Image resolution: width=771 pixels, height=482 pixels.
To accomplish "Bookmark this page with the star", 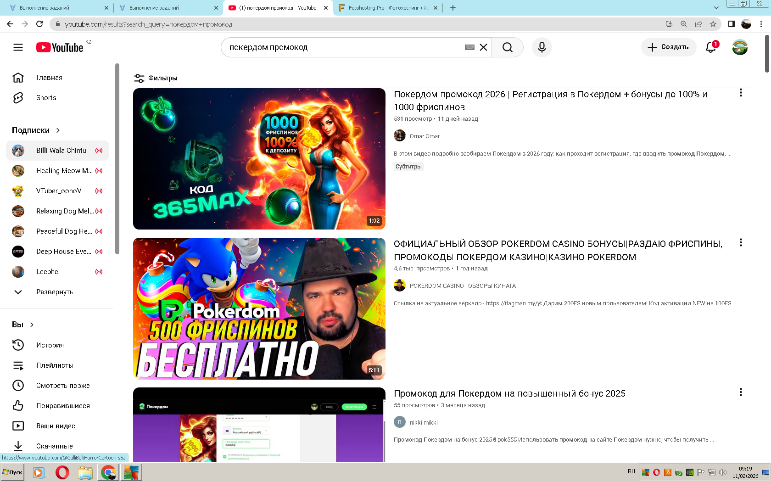I will [x=713, y=24].
